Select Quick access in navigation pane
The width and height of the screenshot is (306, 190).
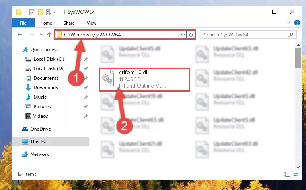pos(44,50)
